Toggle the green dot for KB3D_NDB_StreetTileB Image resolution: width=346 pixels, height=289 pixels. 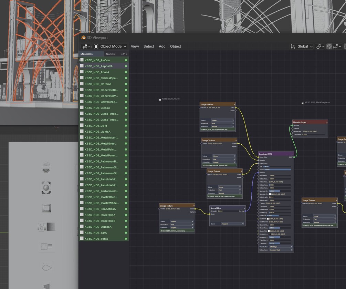click(126, 221)
